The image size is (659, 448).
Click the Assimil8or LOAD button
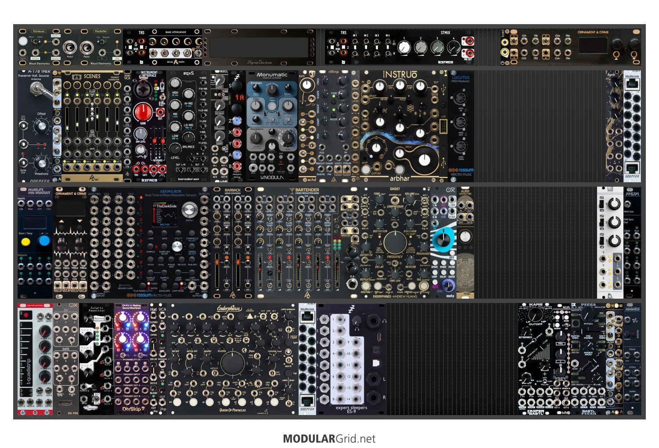point(151,233)
